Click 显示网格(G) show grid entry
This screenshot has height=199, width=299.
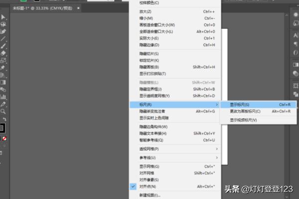[149, 166]
